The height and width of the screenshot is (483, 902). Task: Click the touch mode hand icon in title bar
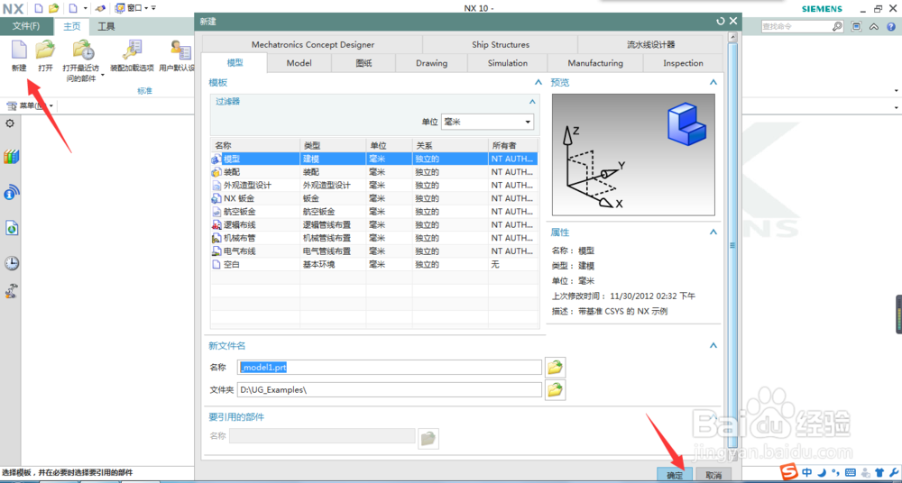coord(100,8)
